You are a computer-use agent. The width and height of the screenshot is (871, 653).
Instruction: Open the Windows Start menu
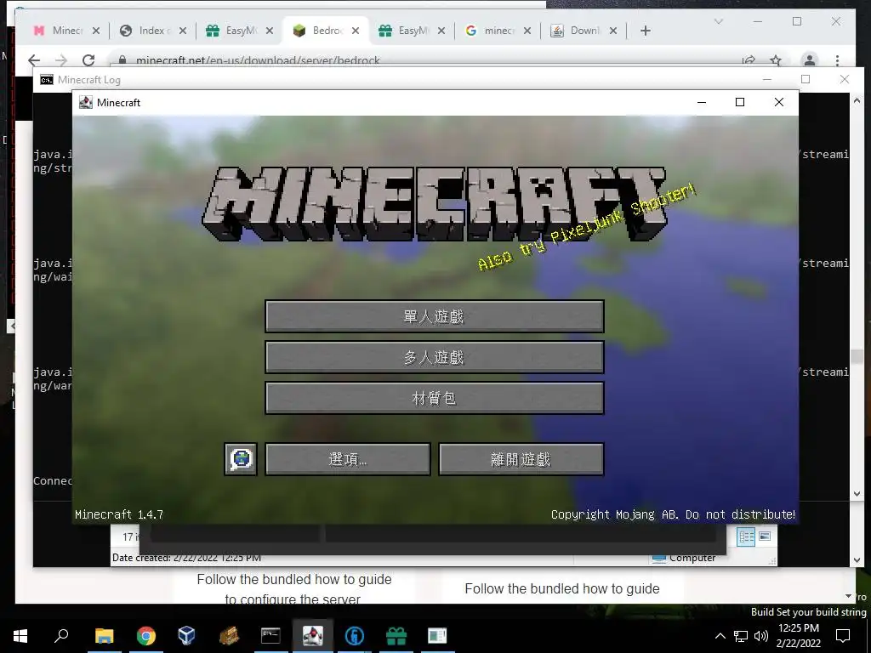pos(20,636)
